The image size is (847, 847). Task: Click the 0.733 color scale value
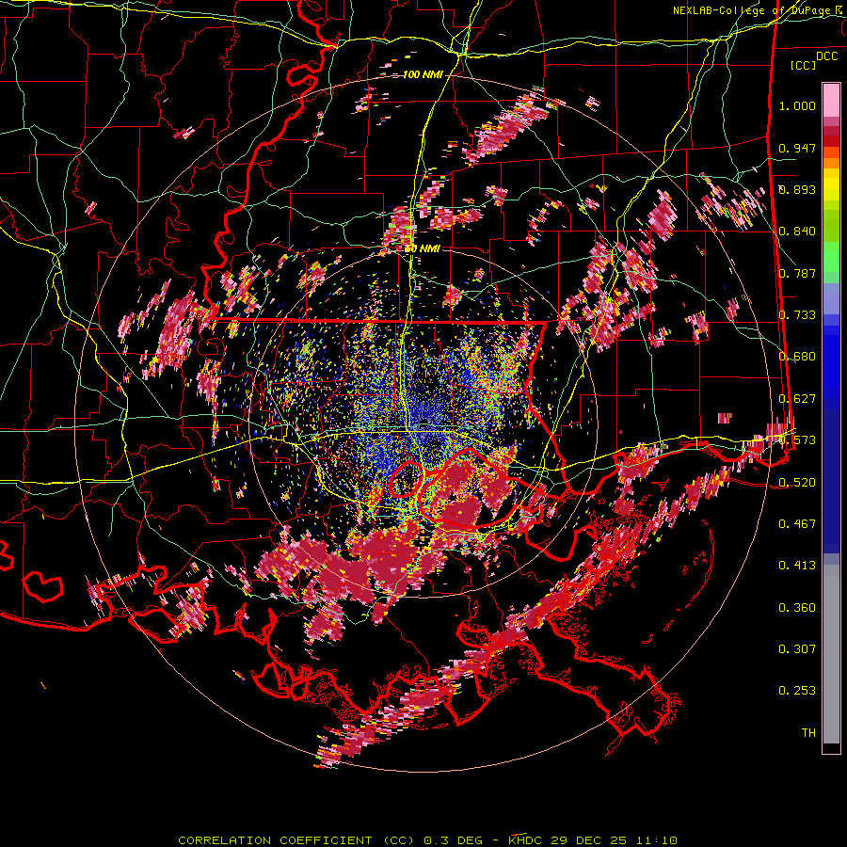coord(797,315)
